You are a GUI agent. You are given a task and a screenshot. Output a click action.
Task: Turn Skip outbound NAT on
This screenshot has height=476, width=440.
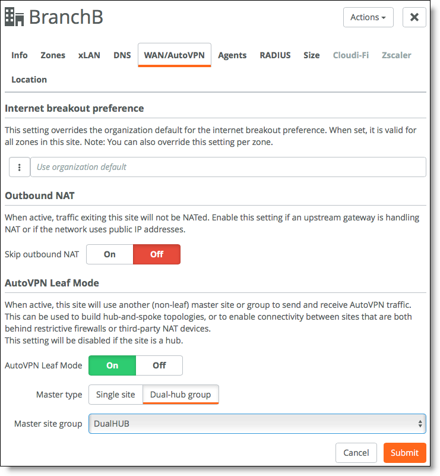pos(110,254)
